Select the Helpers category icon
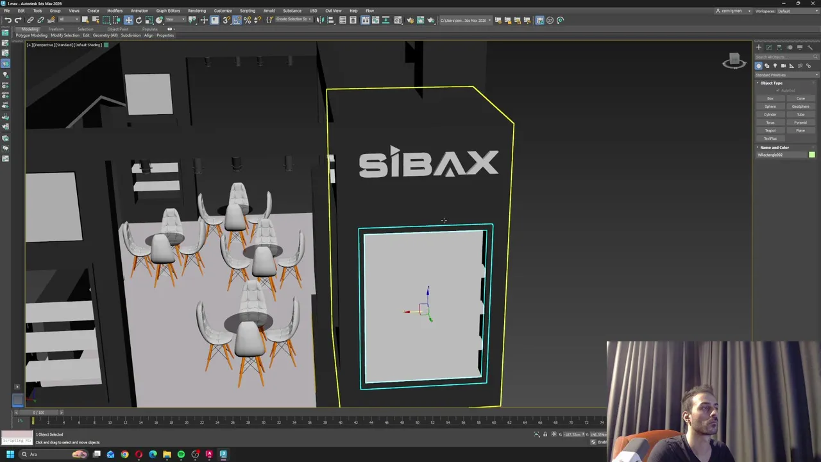This screenshot has height=462, width=821. [791, 65]
